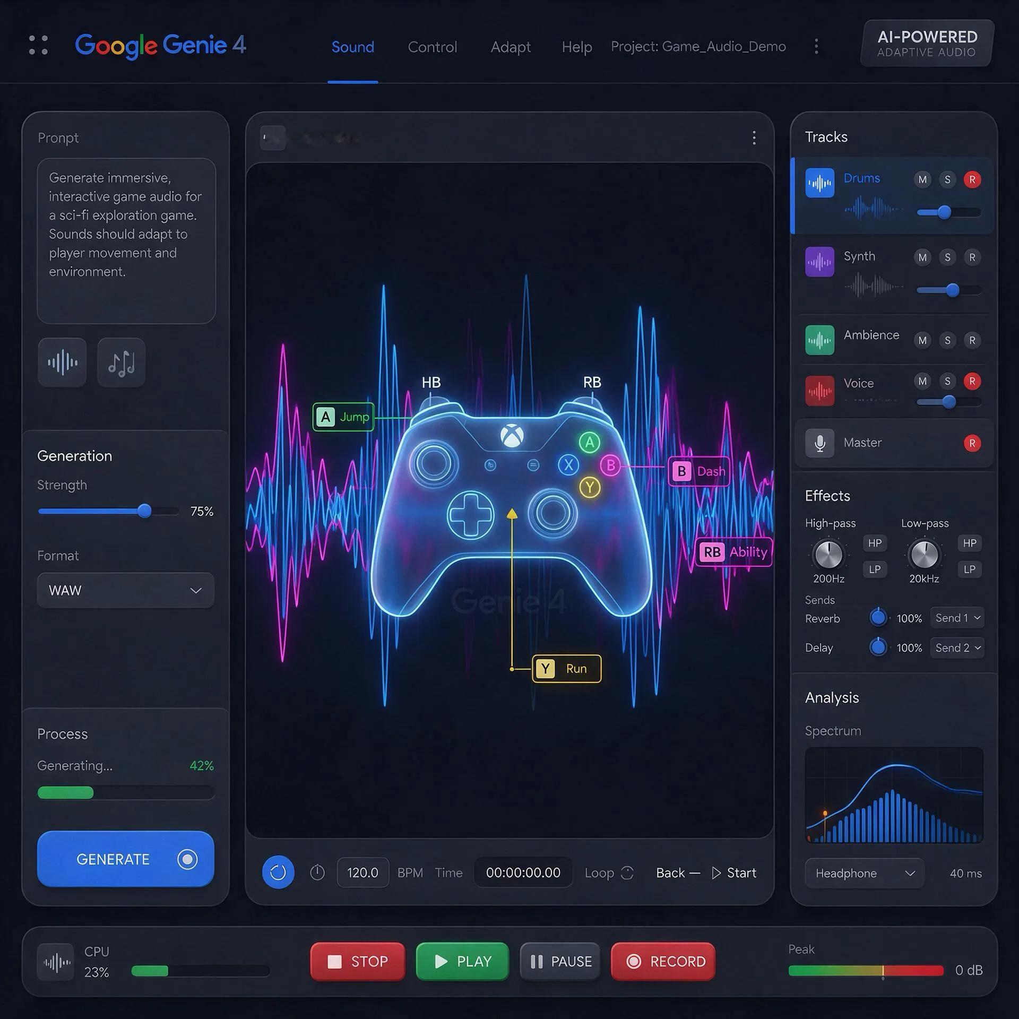The width and height of the screenshot is (1019, 1019).
Task: Open the Send 1 dropdown for Reverb
Action: [x=957, y=618]
